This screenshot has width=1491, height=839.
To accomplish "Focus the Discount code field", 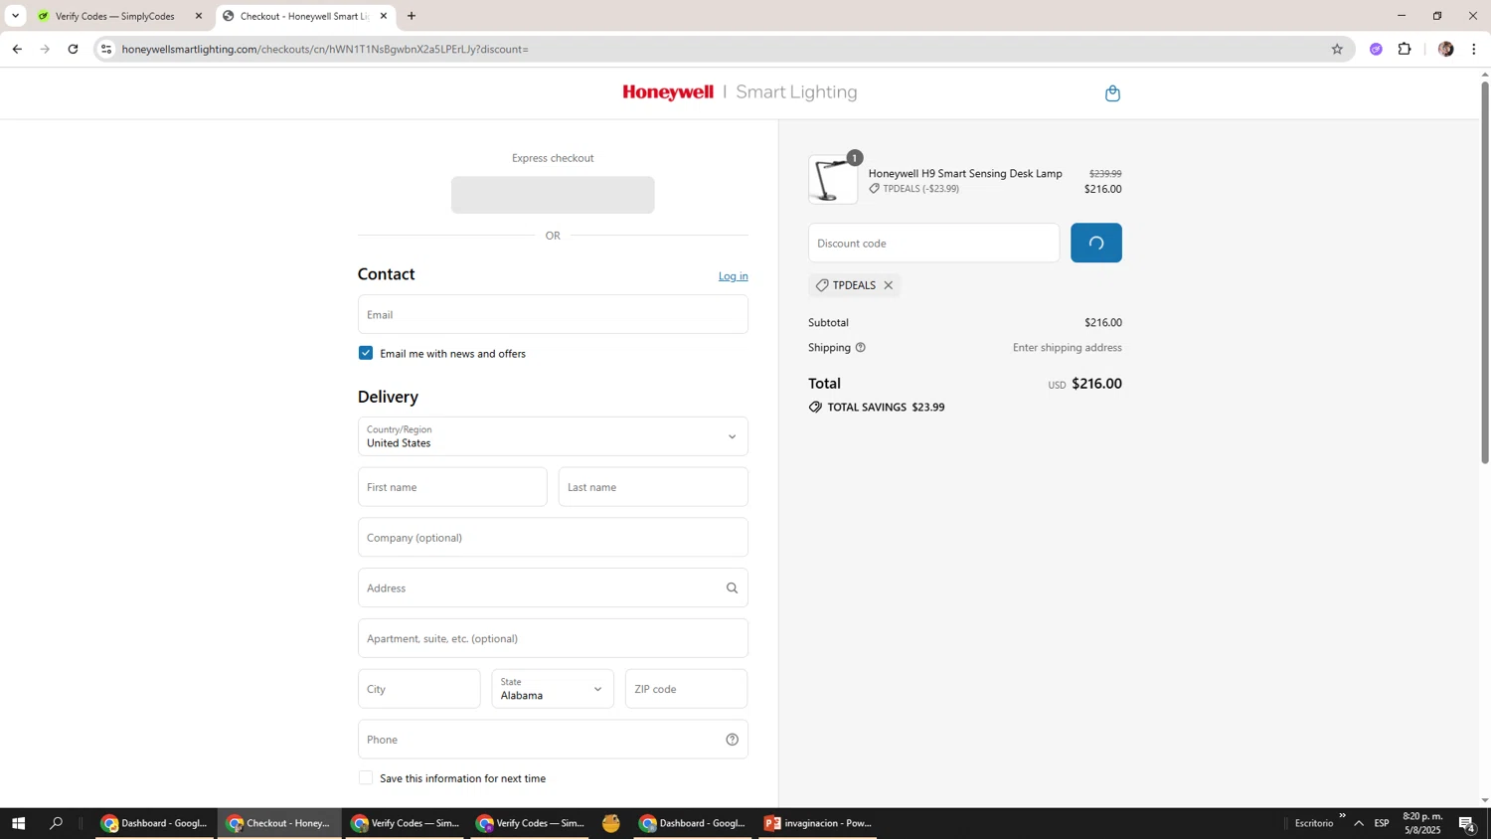I will 933,243.
